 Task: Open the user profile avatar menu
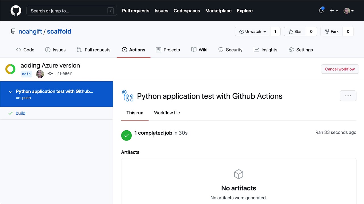(348, 11)
